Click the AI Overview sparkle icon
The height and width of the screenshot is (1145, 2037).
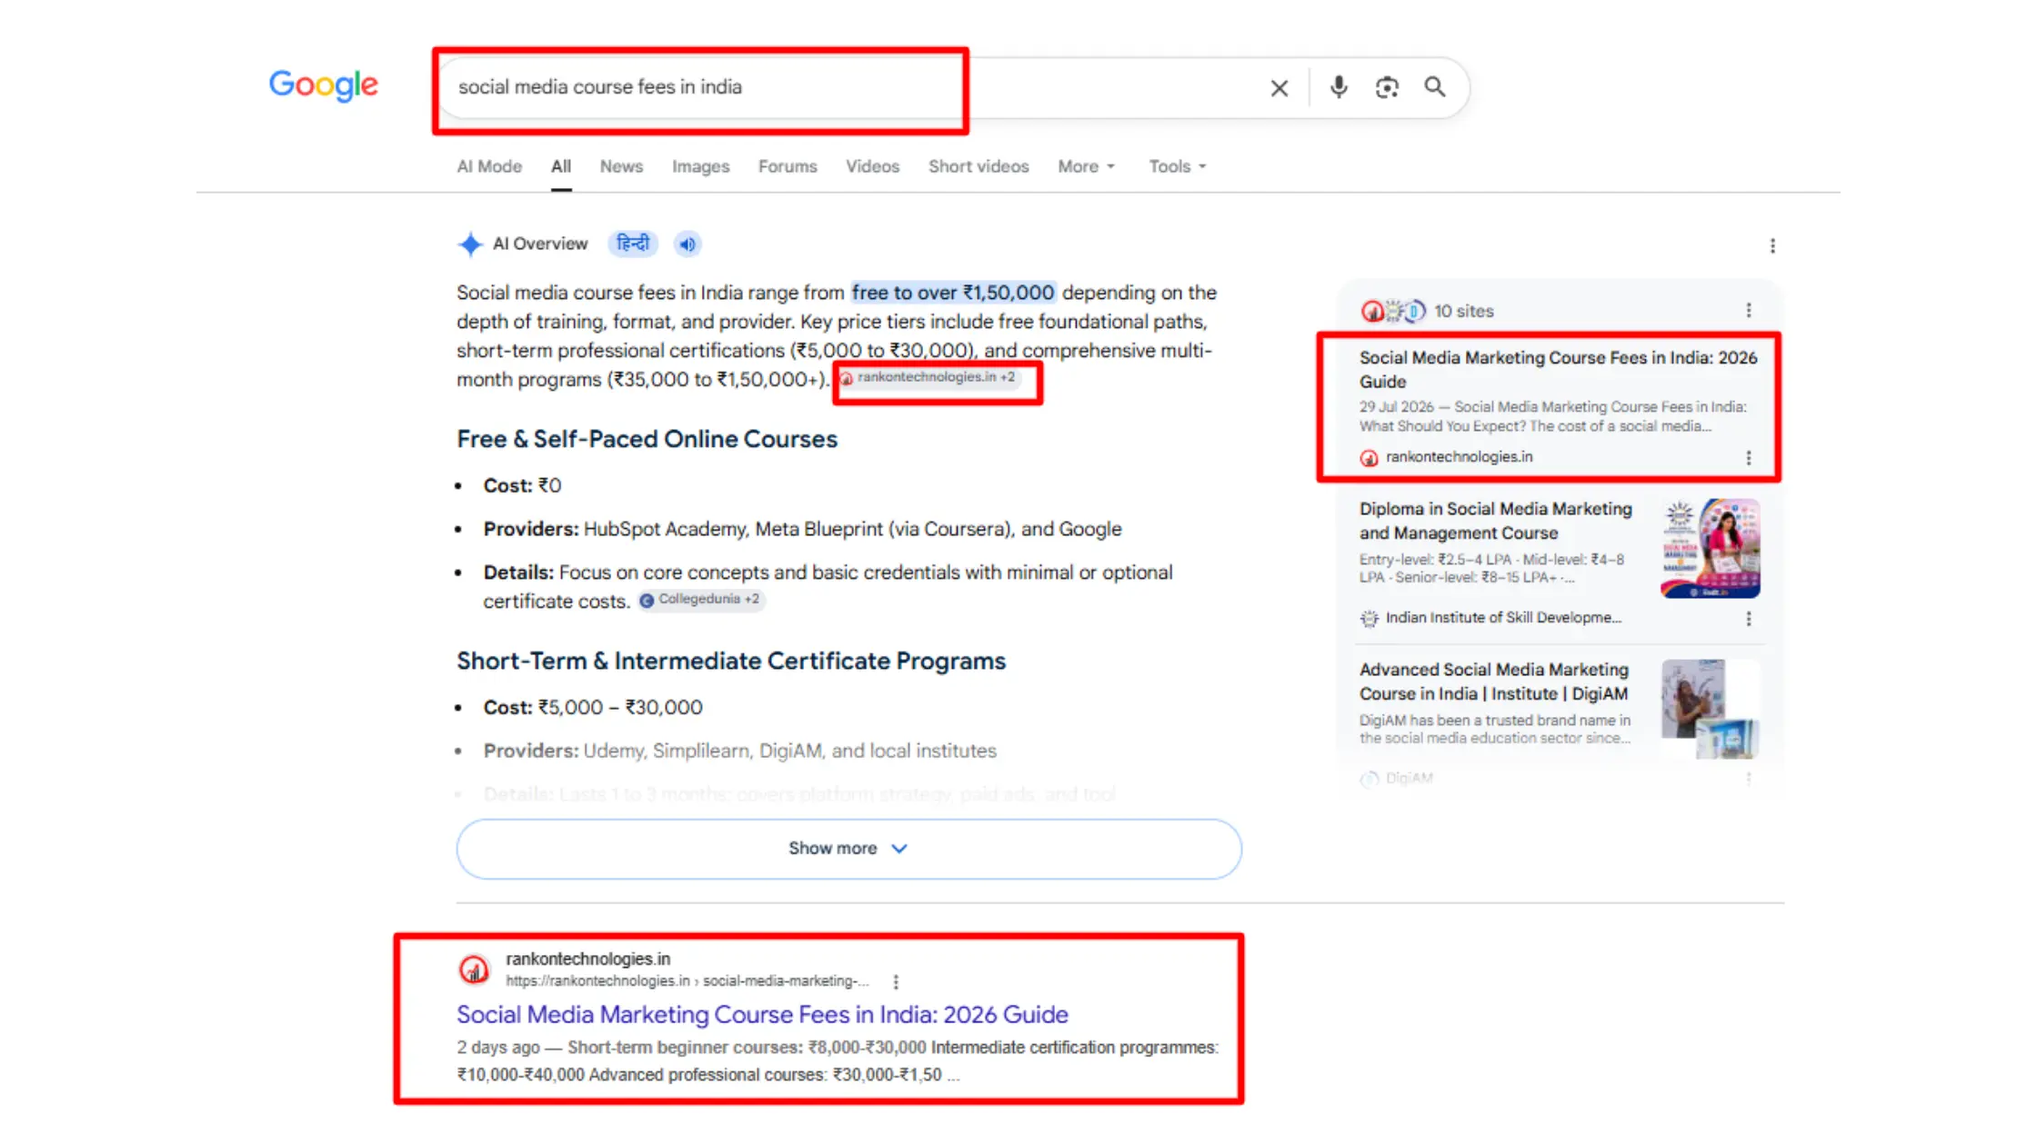click(x=470, y=244)
